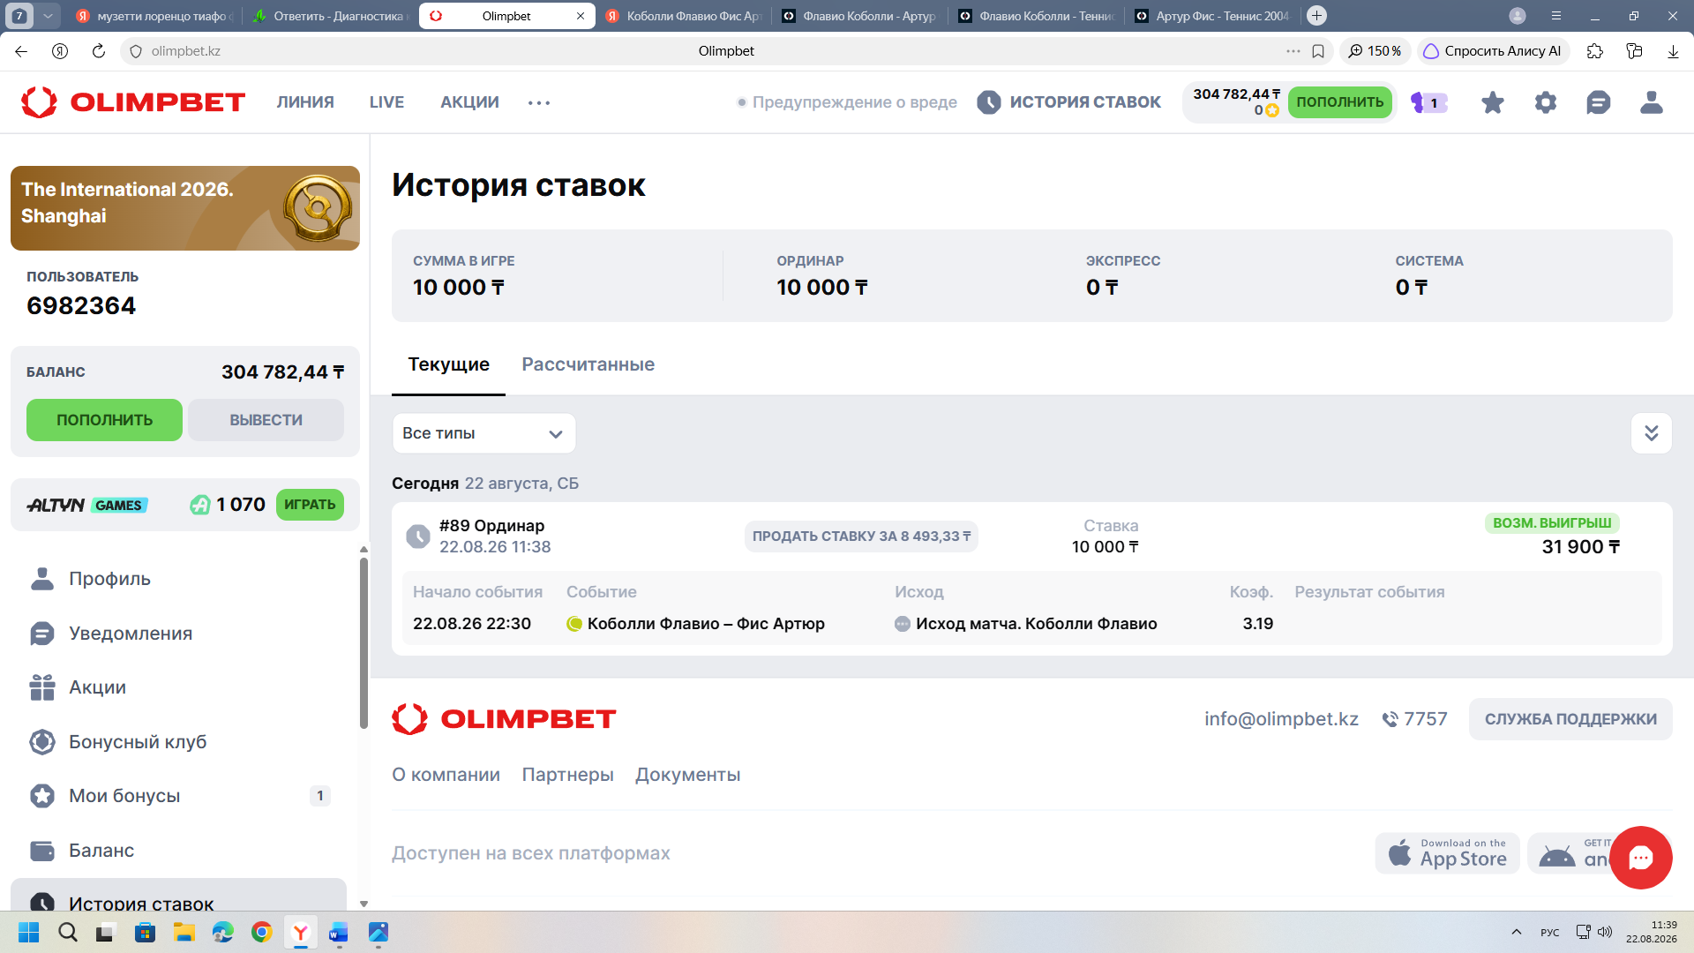Open the АКЦИИ menu item
Viewport: 1694px width, 953px height.
click(469, 102)
